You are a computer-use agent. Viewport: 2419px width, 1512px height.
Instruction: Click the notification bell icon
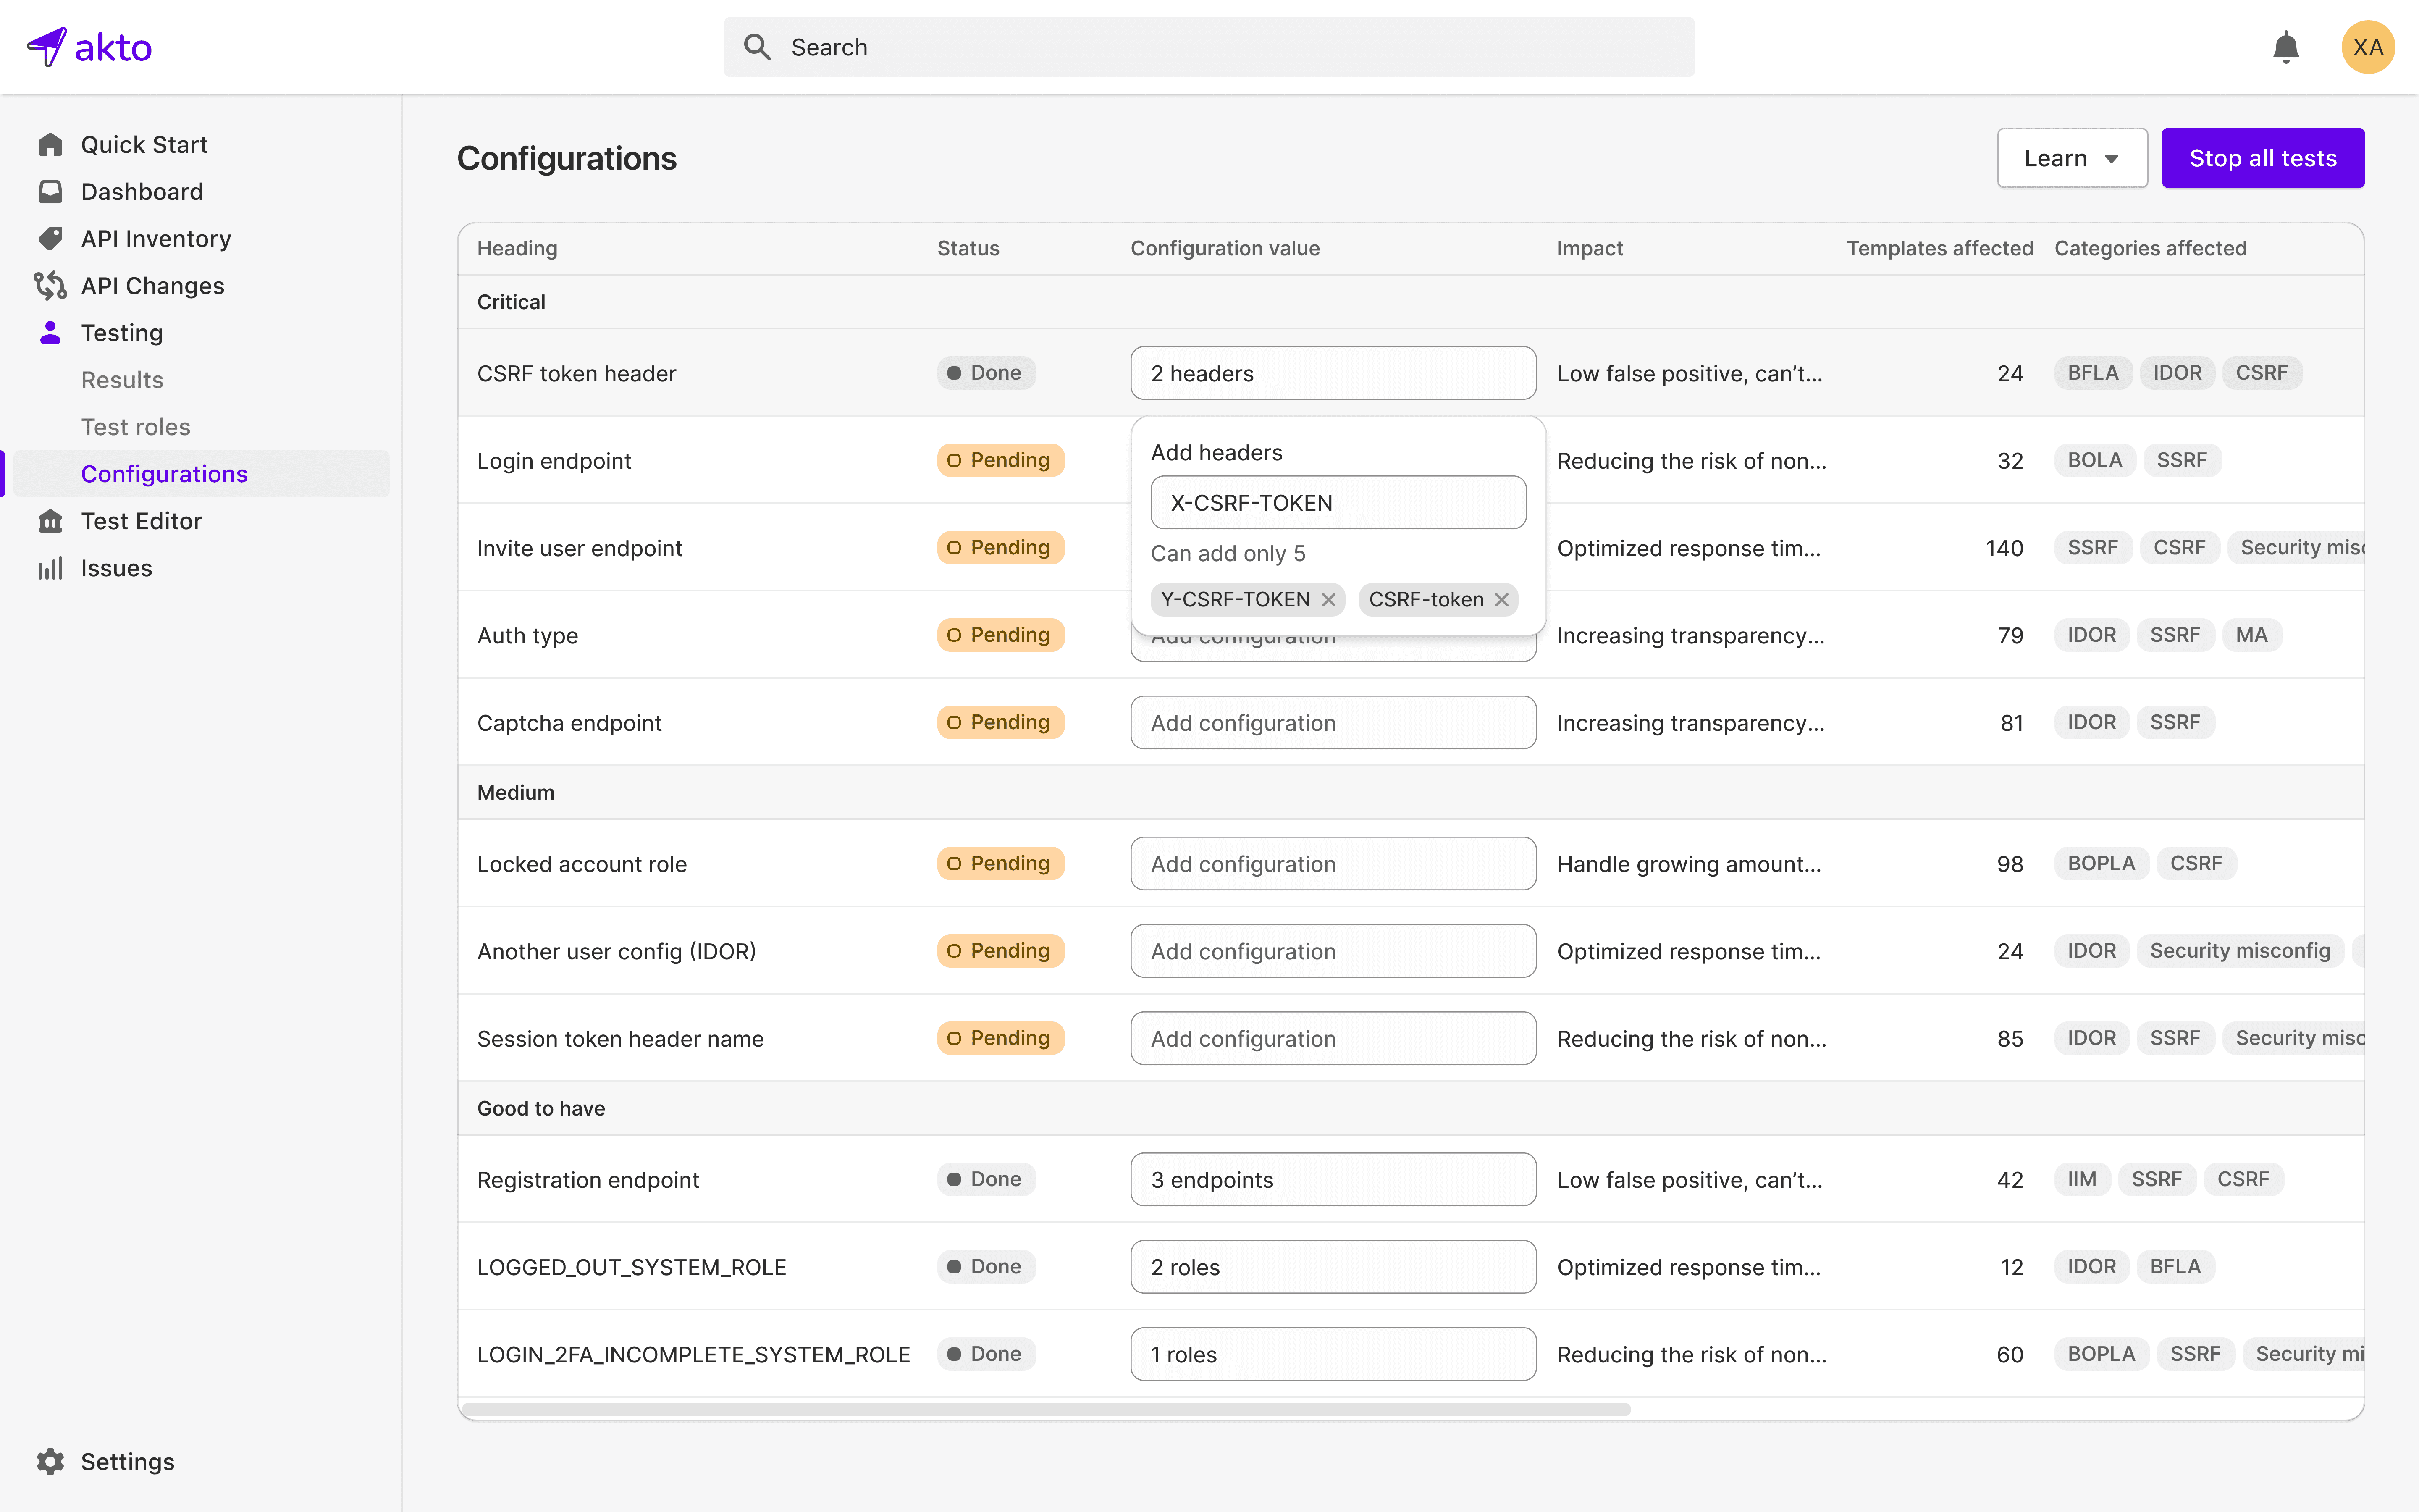pyautogui.click(x=2285, y=47)
